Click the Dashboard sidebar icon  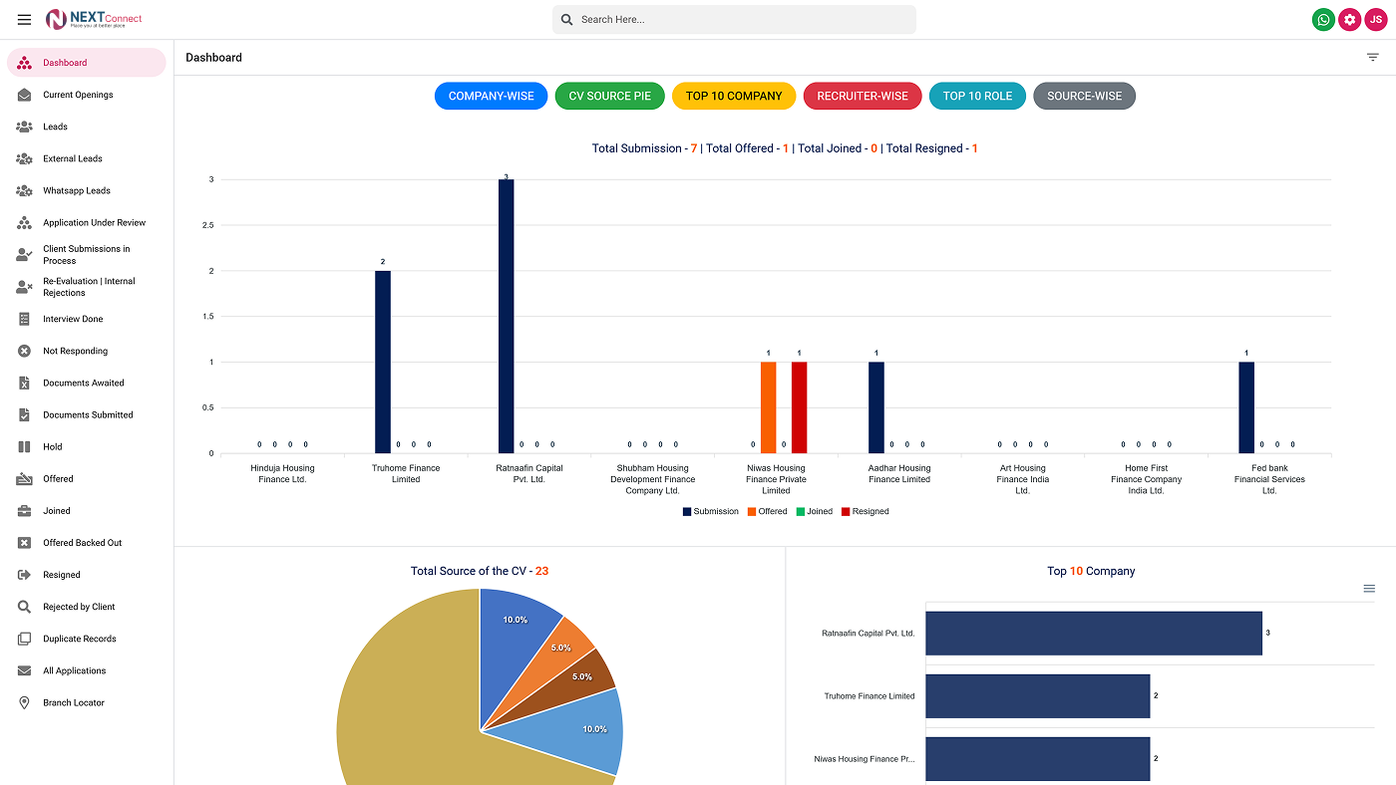(x=25, y=63)
